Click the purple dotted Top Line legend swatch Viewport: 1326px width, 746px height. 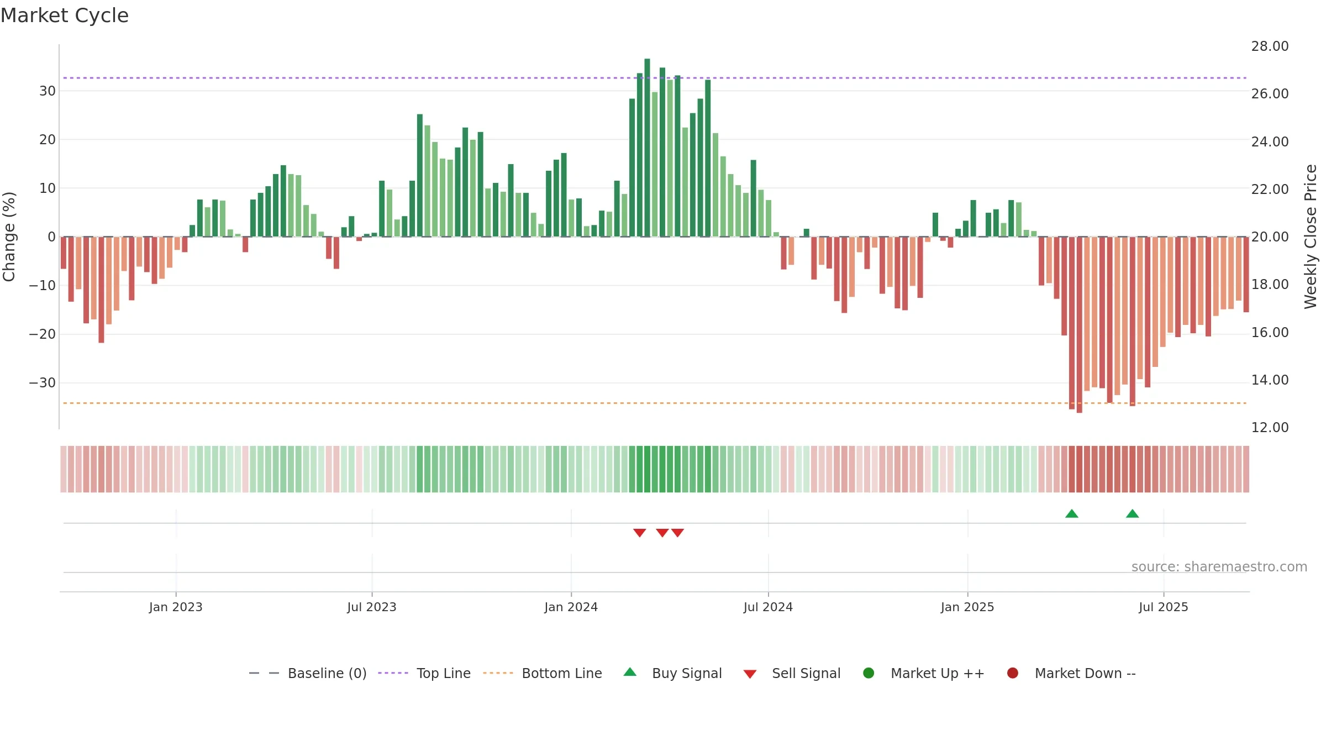point(393,673)
